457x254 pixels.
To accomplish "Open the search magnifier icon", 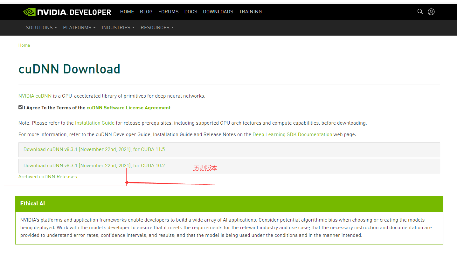I will click(x=420, y=11).
